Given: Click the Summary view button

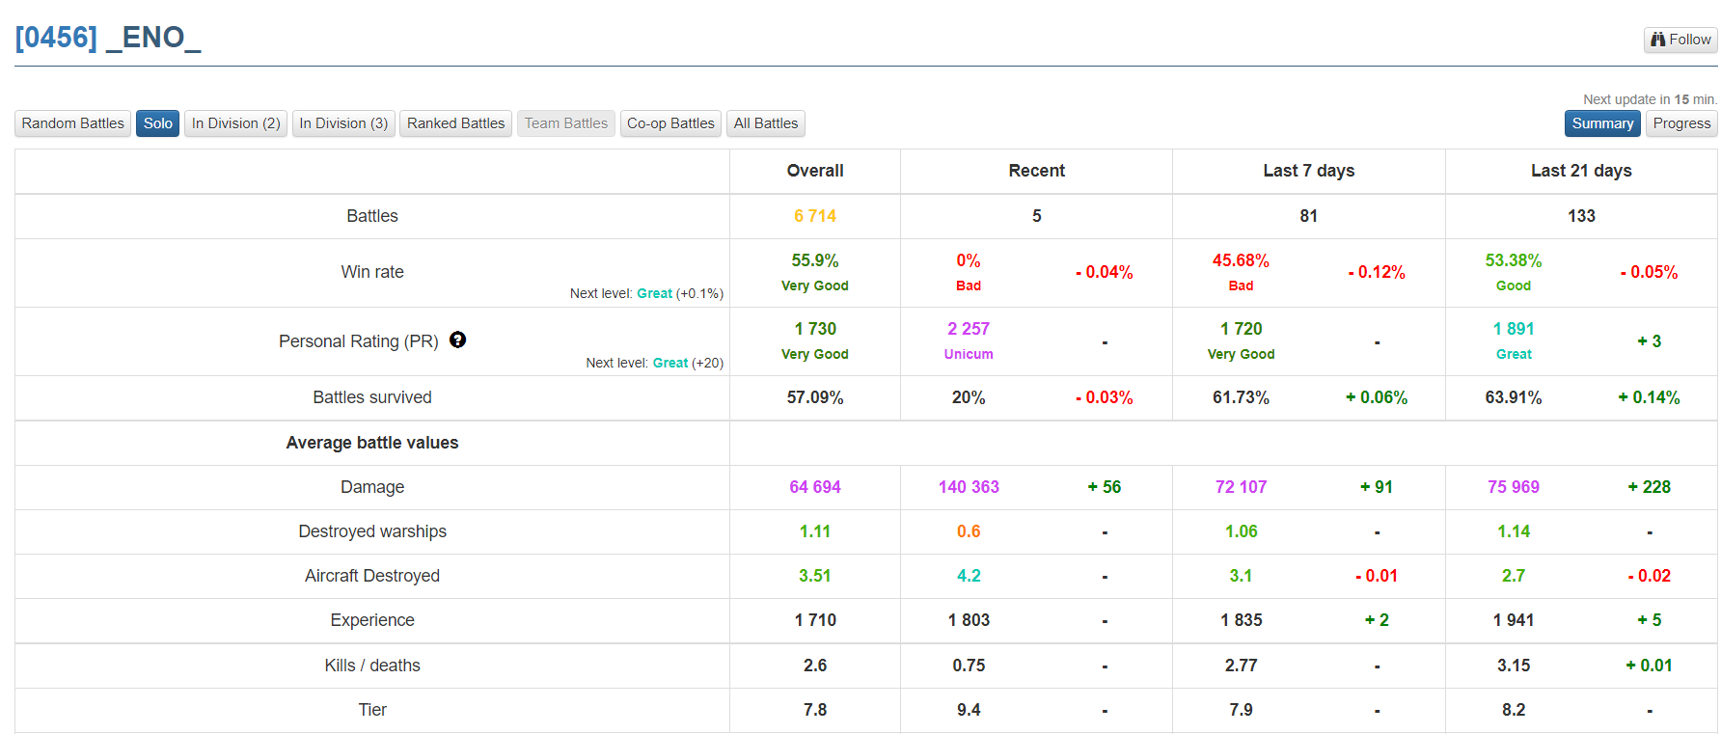Looking at the screenshot, I should tap(1602, 123).
